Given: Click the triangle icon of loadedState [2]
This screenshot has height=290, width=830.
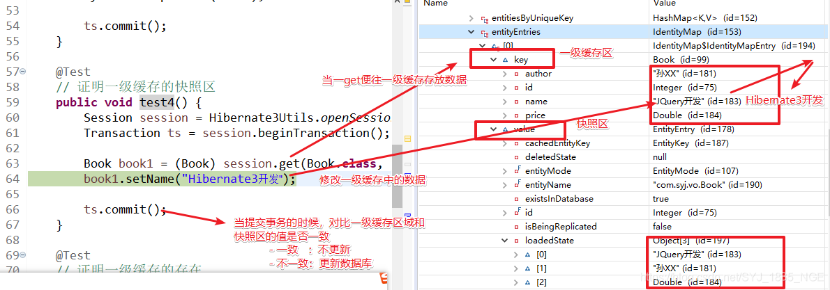Looking at the screenshot, I should (x=528, y=282).
